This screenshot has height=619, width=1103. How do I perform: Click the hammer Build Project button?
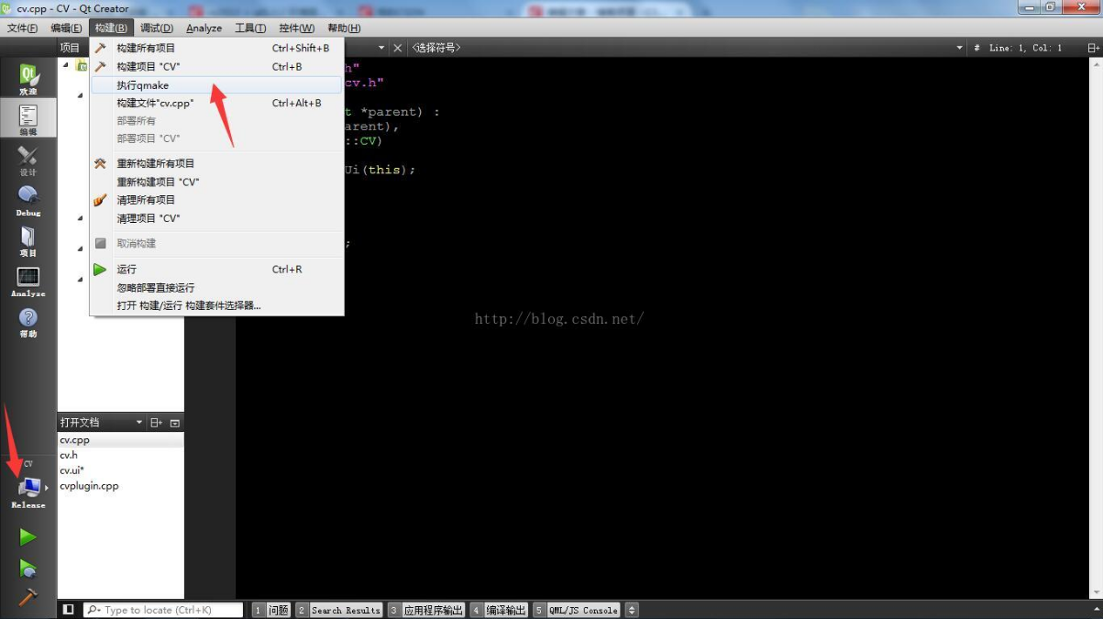28,597
